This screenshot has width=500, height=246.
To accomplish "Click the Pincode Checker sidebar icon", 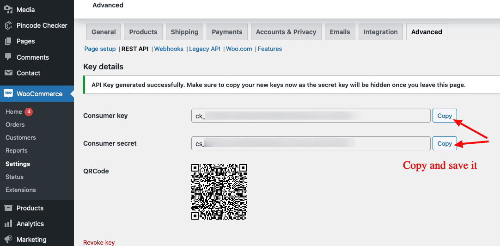I will coord(8,25).
